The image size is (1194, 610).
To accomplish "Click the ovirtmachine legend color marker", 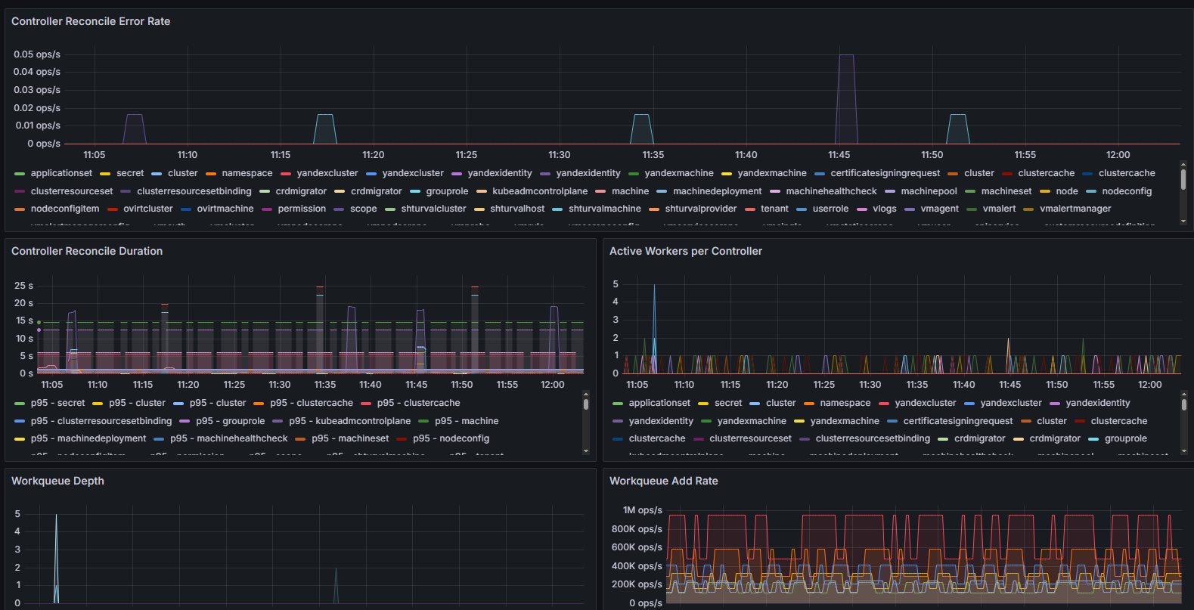I will (x=186, y=209).
